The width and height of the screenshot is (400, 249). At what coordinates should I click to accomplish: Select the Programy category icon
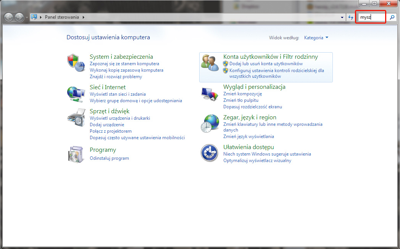coord(76,154)
